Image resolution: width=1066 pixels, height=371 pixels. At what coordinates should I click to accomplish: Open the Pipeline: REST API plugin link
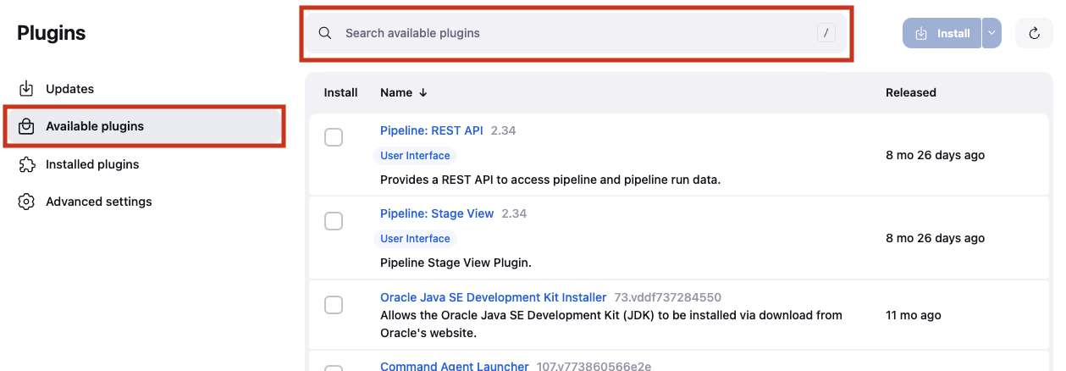[432, 130]
